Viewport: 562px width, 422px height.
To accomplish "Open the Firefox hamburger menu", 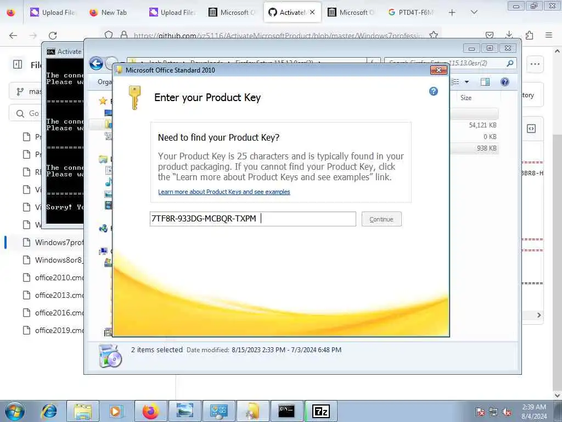I will pyautogui.click(x=549, y=35).
